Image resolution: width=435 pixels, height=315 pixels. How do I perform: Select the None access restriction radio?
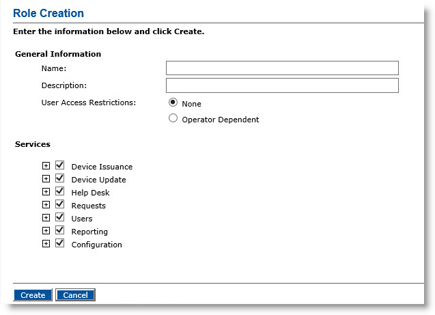point(173,102)
